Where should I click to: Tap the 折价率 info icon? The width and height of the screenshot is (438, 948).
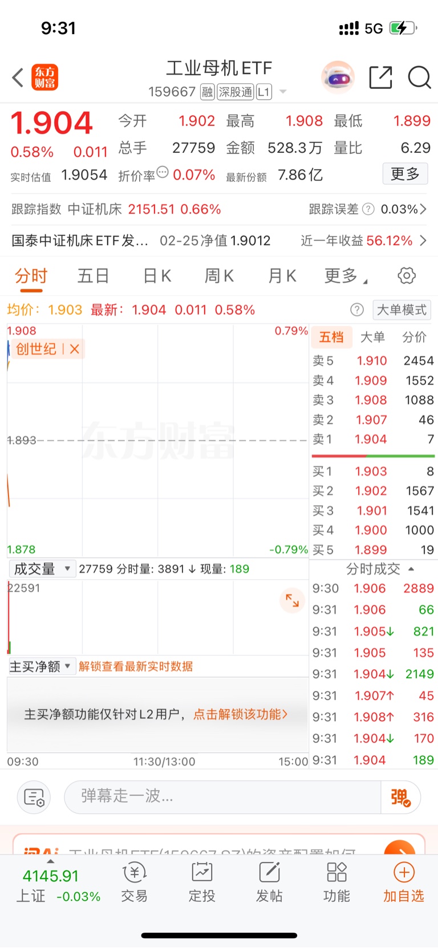click(x=163, y=172)
